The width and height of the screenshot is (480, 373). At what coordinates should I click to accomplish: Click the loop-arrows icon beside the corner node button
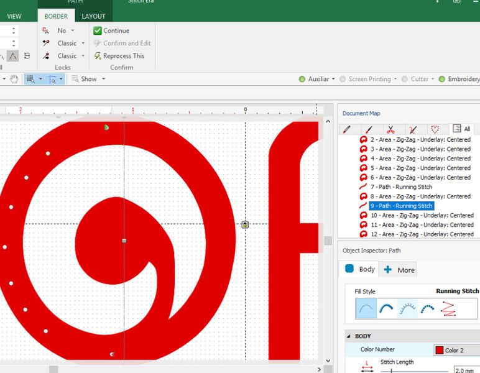(x=27, y=56)
